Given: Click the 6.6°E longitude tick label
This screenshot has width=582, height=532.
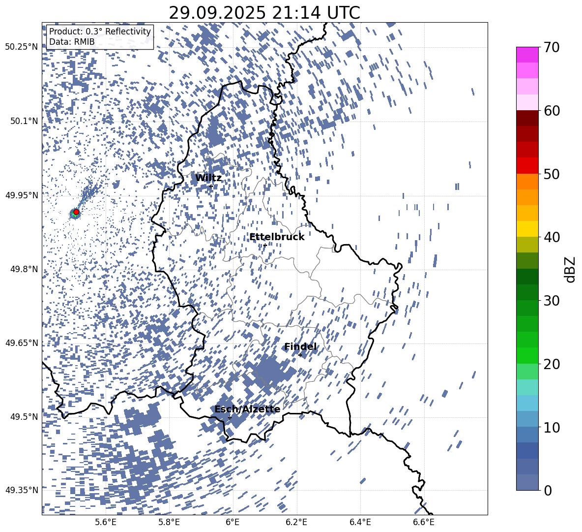Looking at the screenshot, I should (x=424, y=522).
